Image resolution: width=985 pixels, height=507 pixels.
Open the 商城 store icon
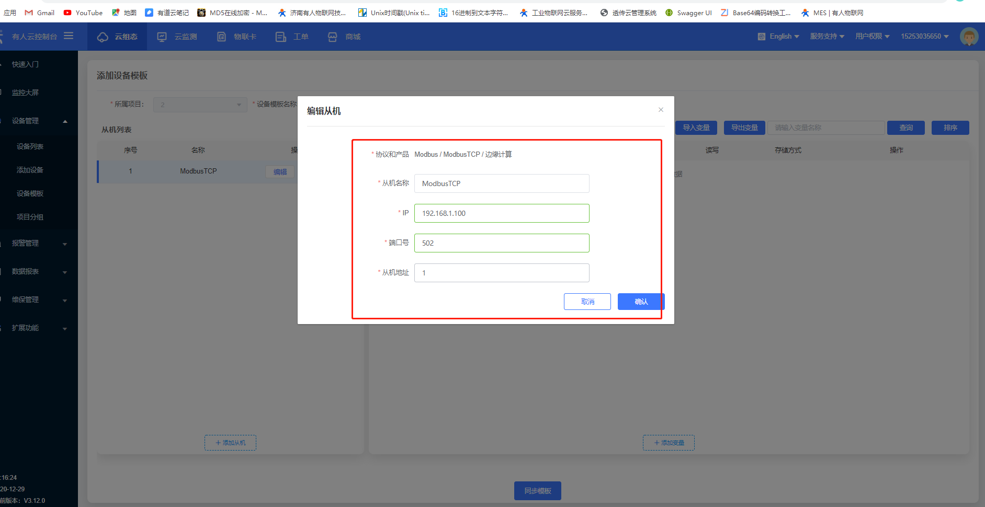tap(333, 37)
